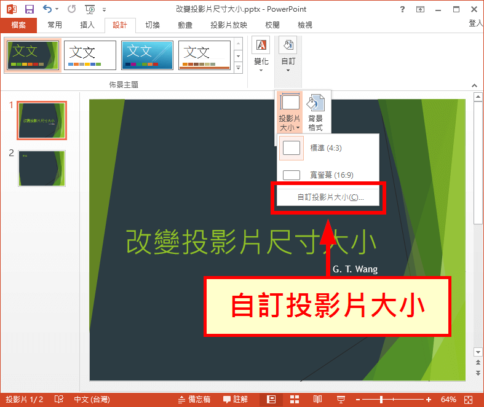Start Slide Show from status bar icon

click(341, 400)
